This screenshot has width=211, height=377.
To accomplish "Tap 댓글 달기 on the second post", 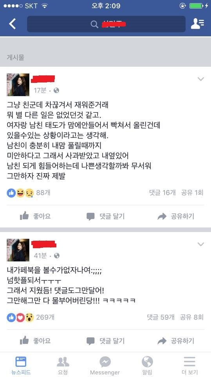I will [106, 341].
